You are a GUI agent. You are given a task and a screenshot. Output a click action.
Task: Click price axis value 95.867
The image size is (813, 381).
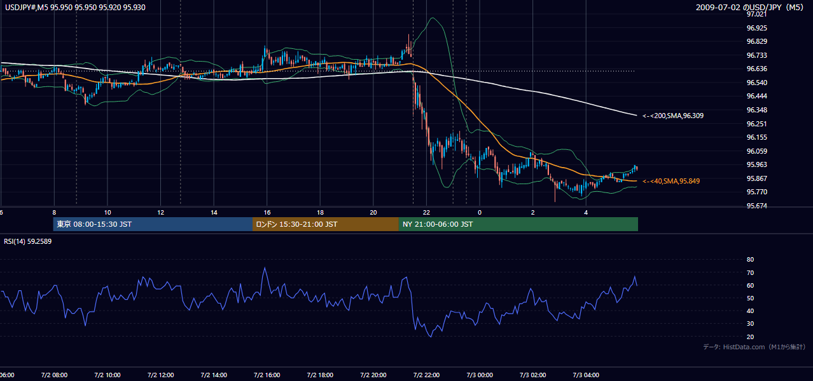point(757,178)
